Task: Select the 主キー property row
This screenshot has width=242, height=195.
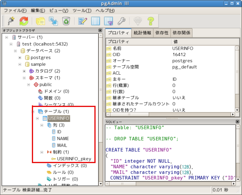Action: [170, 79]
